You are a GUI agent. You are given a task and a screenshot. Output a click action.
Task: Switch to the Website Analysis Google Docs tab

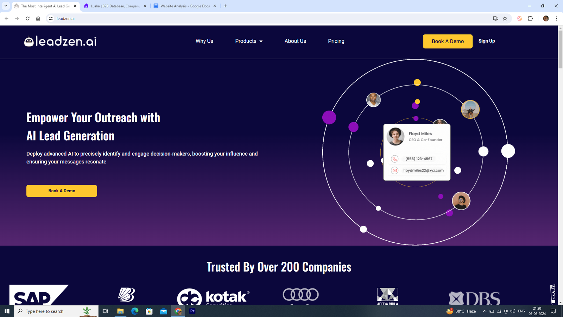pyautogui.click(x=185, y=6)
